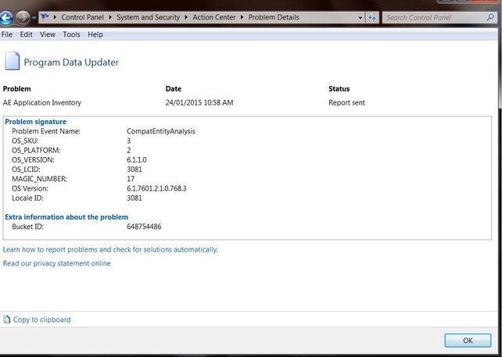The height and width of the screenshot is (357, 502).
Task: Select the date 24/01/2015 10:58 AM
Action: (x=199, y=102)
